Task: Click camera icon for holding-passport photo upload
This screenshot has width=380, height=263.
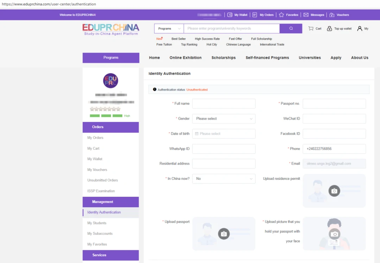Action: pyautogui.click(x=335, y=234)
